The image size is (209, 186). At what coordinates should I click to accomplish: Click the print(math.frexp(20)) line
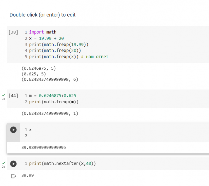pyautogui.click(x=55, y=50)
